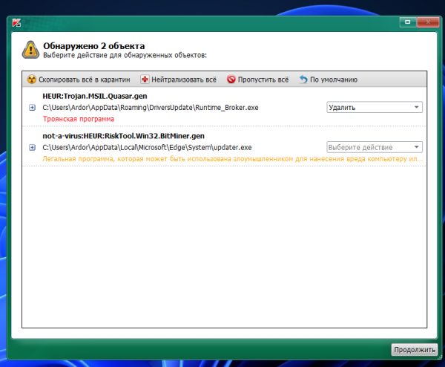Open the 'Выберите действие' dropdown
The image size is (445, 367).
(x=375, y=147)
